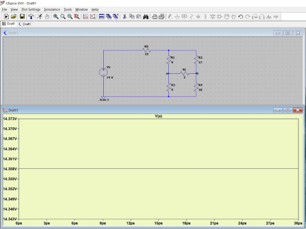This screenshot has width=306, height=229.
Task: Select the Zoom Out magnifier
Action: [70, 17]
